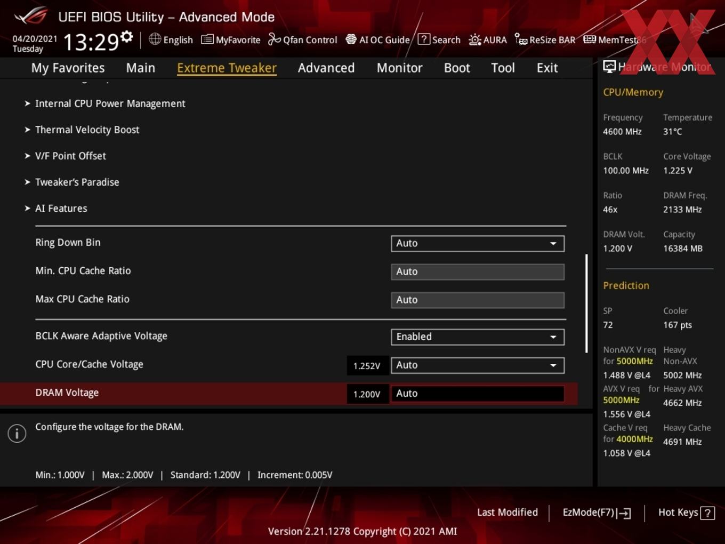
Task: Click the Qfan Control label
Action: (x=310, y=40)
